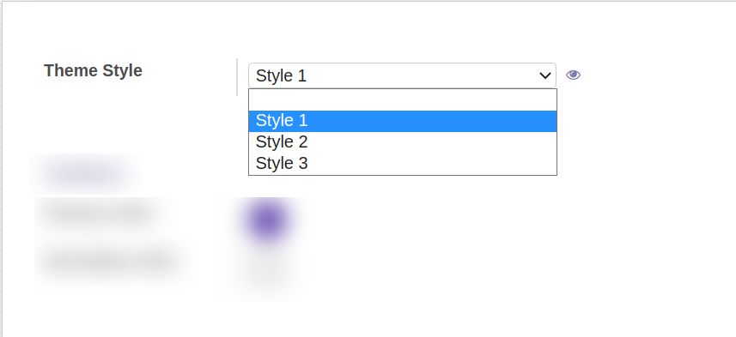Image resolution: width=736 pixels, height=337 pixels.
Task: Select the blank empty option above Style 1
Action: [x=402, y=99]
